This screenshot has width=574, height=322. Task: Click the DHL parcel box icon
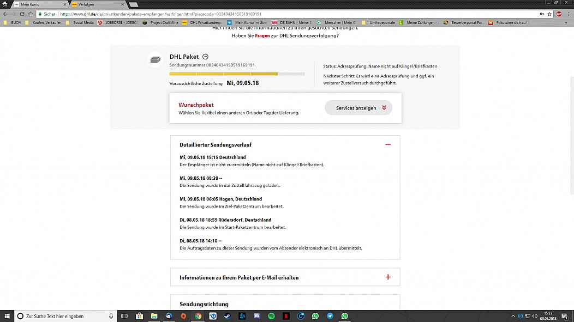tap(155, 59)
